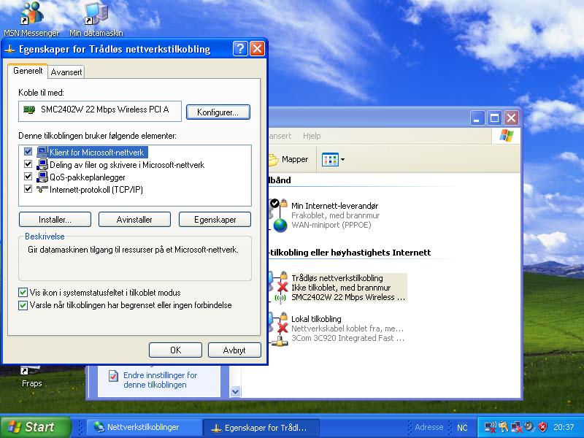
Task: Toggle Klient for Microsoft-nettverk checkbox
Action: (28, 151)
